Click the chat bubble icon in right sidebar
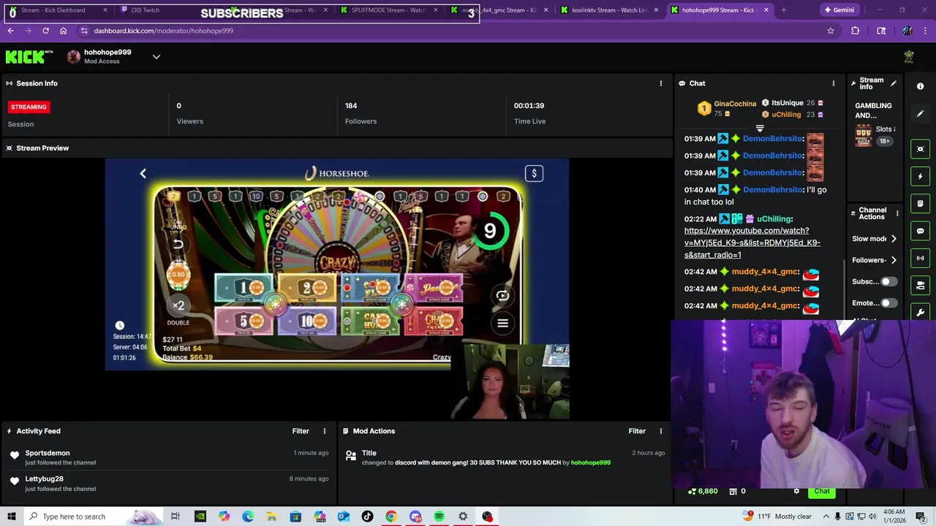Screen dimensions: 936x526 921,231
